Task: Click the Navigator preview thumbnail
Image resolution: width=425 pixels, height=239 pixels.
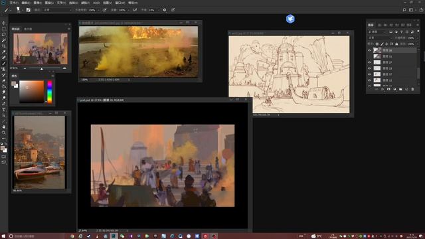Action: click(41, 48)
